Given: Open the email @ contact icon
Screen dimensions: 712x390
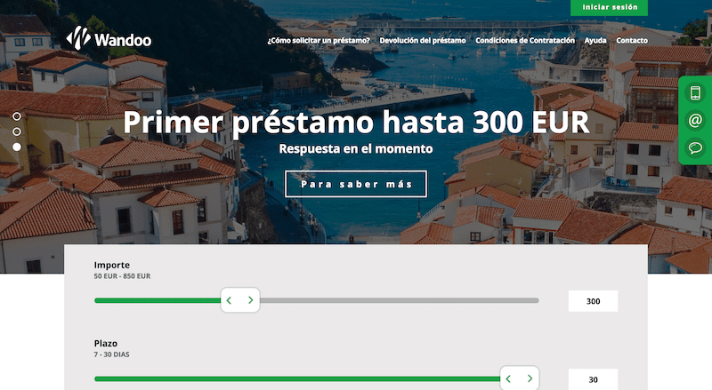Looking at the screenshot, I should [695, 121].
